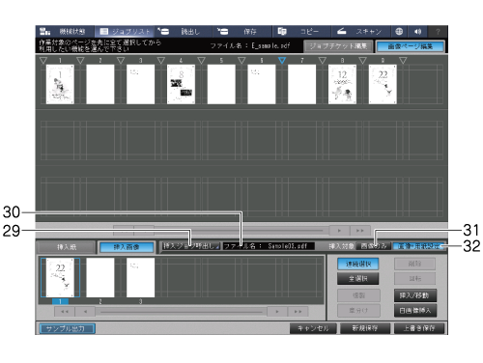Click upper scrollbar fast-forward double arrow
The height and width of the screenshot is (363, 483).
[x=360, y=231]
